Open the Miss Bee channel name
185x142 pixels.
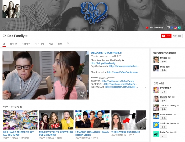[165, 67]
